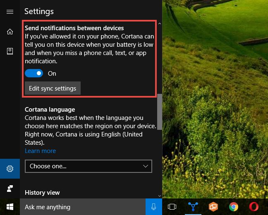Click the scroll down arrow in settings
Image resolution: width=268 pixels, height=215 pixels.
[160, 196]
